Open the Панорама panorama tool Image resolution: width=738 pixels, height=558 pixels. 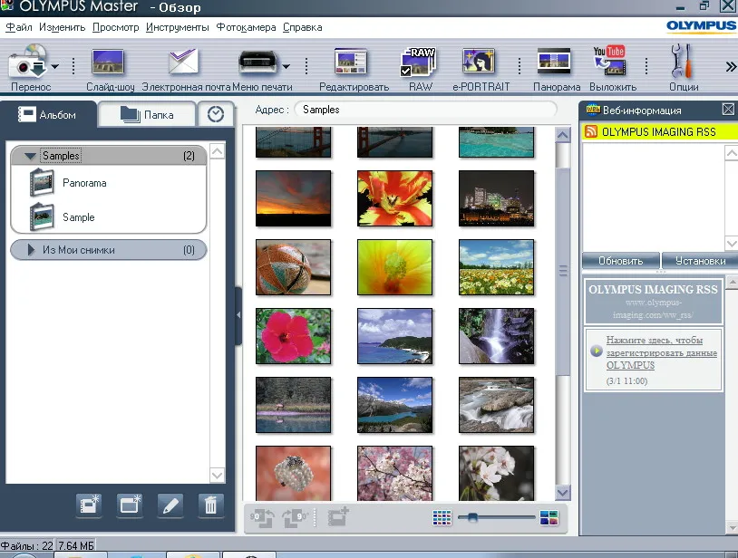(554, 62)
